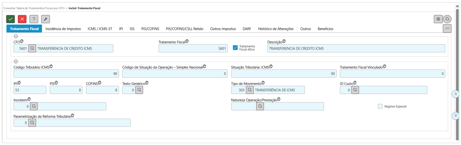The width and height of the screenshot is (461, 145).
Task: Click the double chevron down button
Action: tap(455, 116)
